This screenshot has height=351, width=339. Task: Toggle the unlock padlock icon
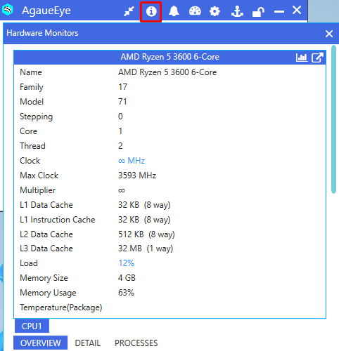click(258, 12)
